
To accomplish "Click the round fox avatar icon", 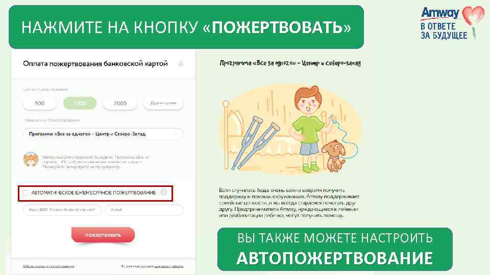I will point(31,159).
